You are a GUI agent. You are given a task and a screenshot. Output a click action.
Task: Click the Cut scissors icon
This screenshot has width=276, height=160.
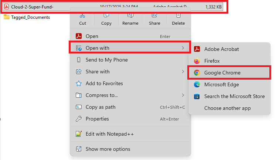[82, 15]
